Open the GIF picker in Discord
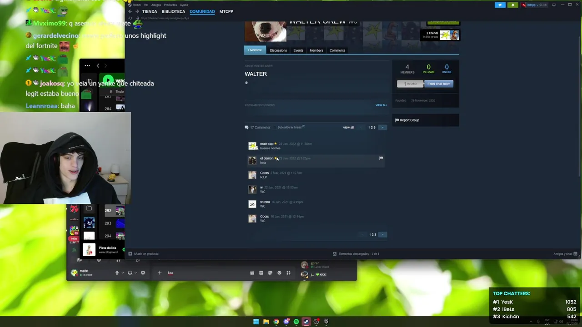582x327 pixels. tap(261, 273)
